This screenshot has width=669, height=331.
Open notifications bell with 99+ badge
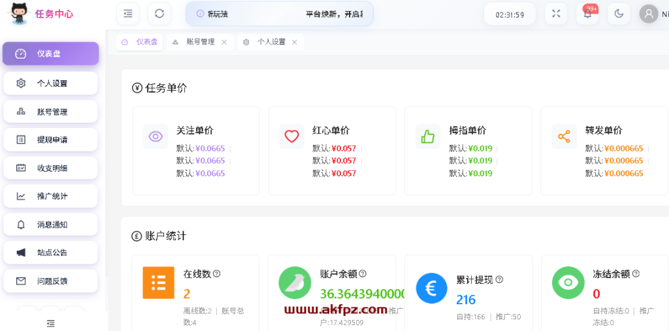(587, 14)
